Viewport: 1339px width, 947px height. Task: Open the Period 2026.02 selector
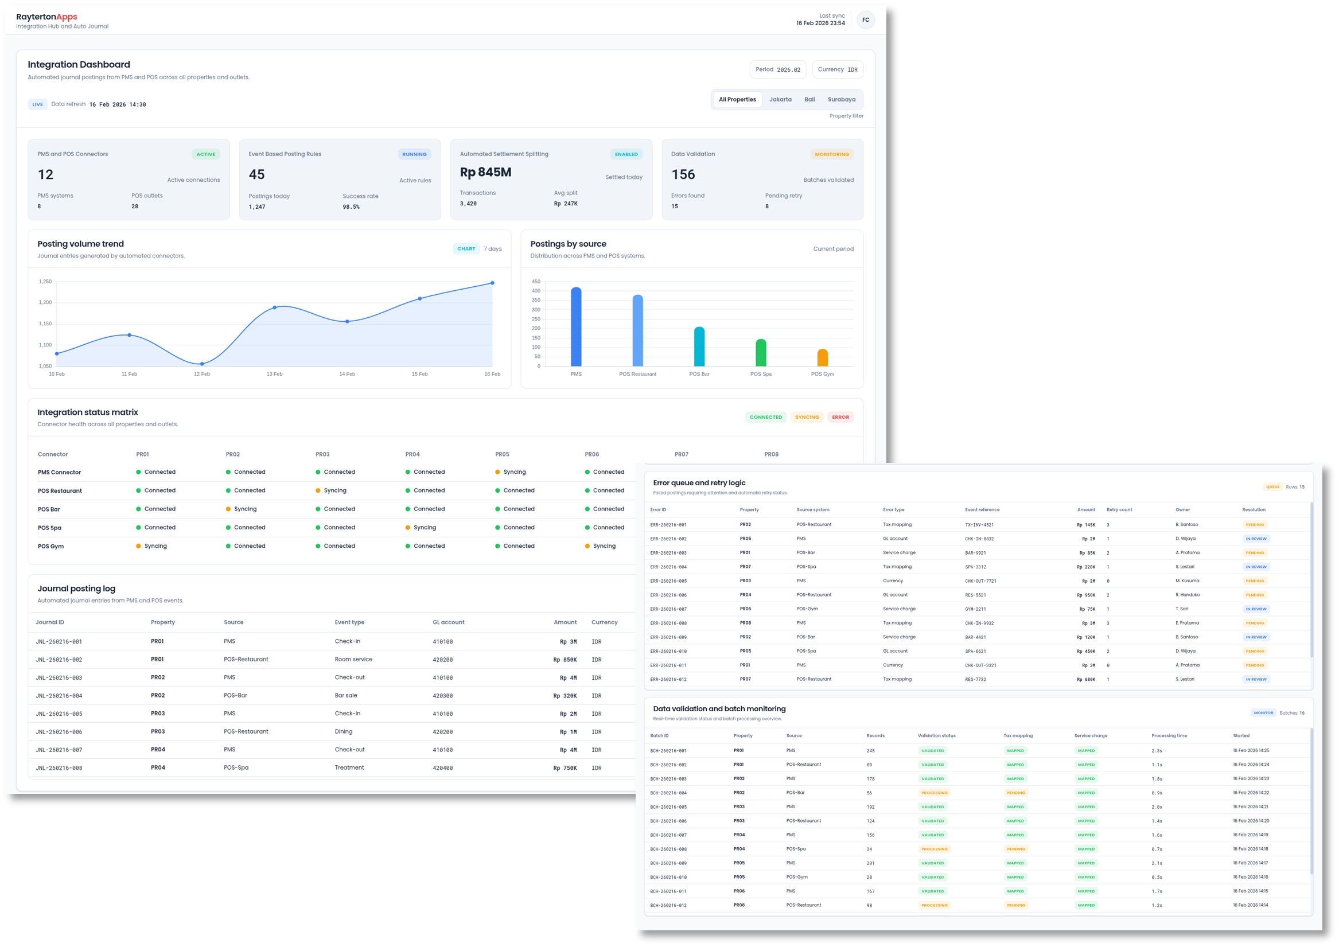pos(777,69)
